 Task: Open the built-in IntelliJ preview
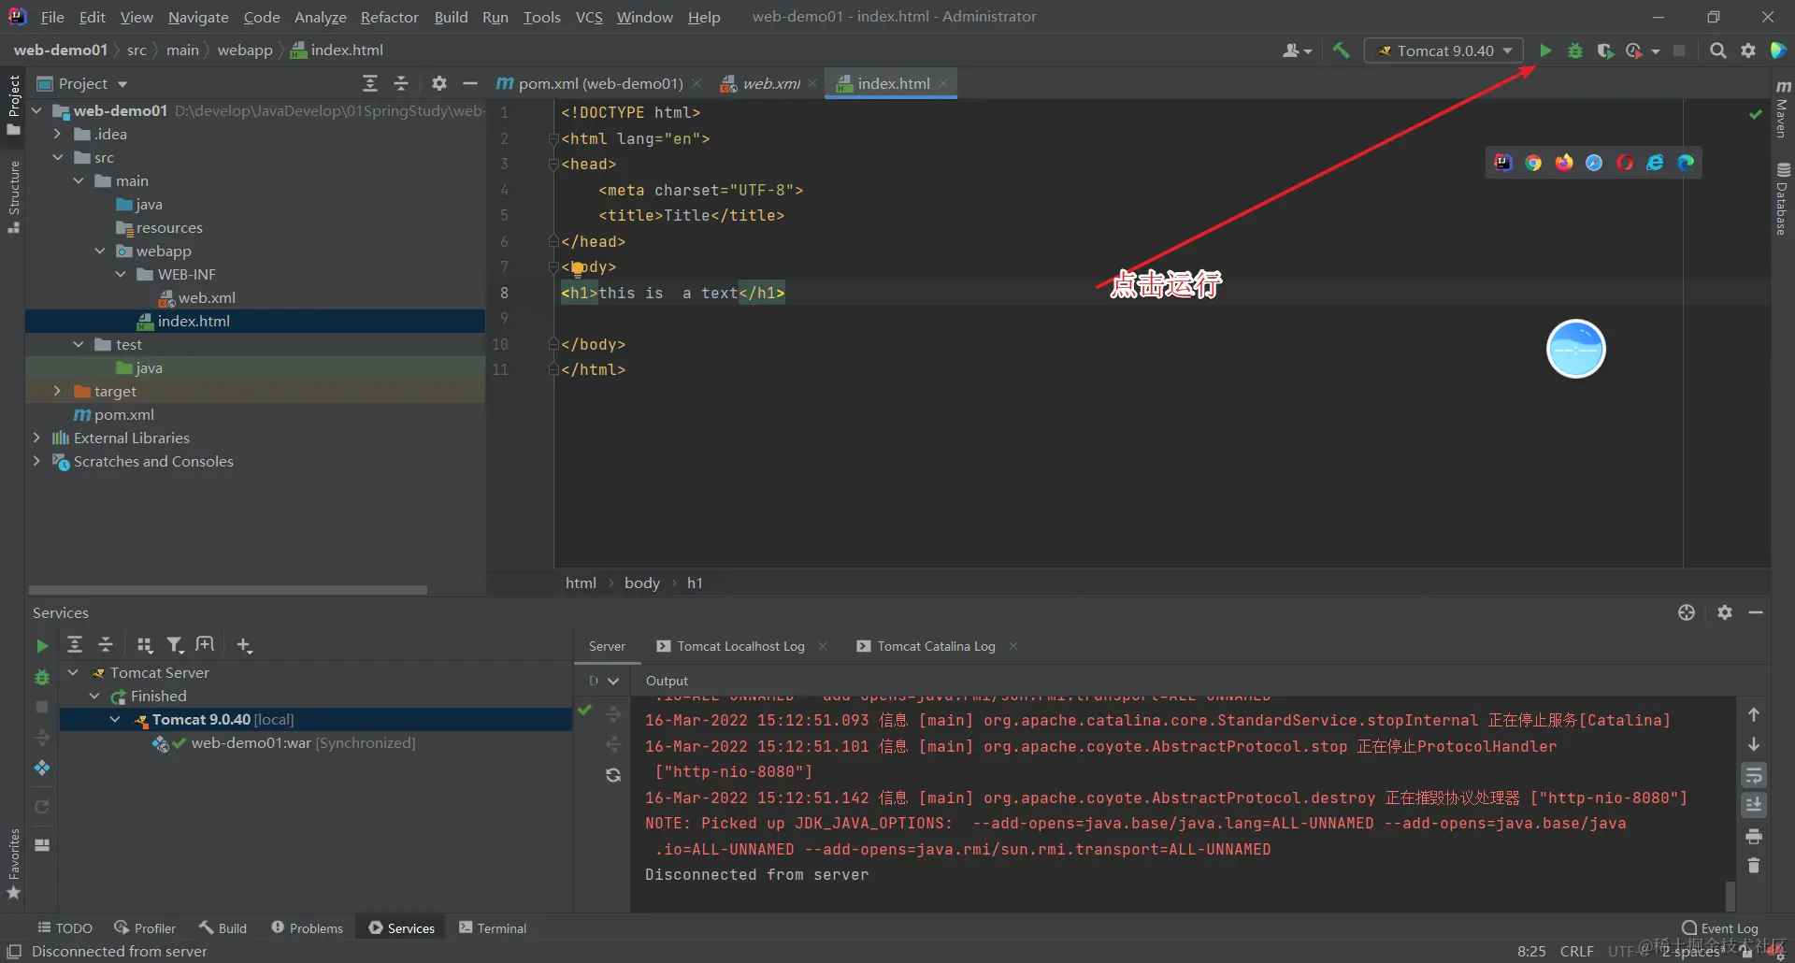(x=1502, y=163)
